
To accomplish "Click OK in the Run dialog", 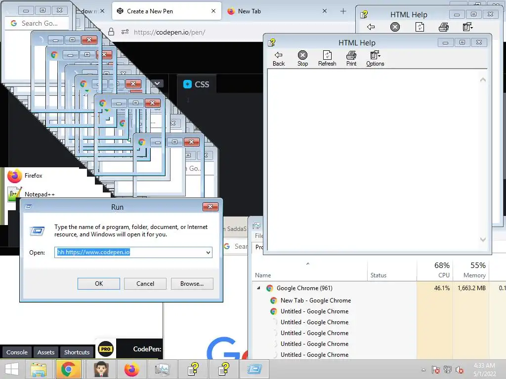I will [99, 284].
